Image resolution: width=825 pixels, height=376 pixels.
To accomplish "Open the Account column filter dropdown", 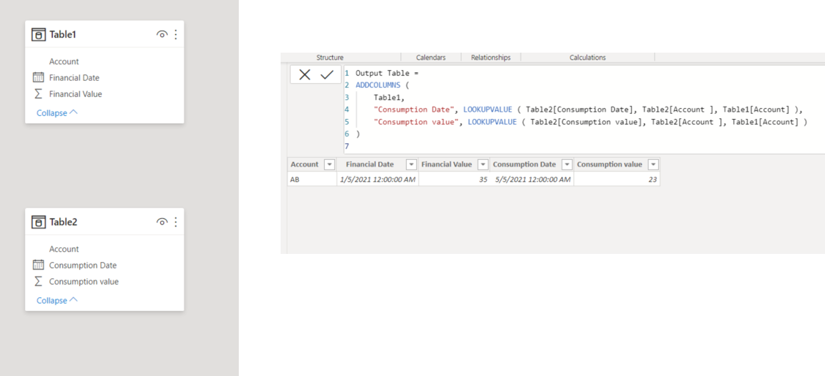I will pyautogui.click(x=329, y=164).
